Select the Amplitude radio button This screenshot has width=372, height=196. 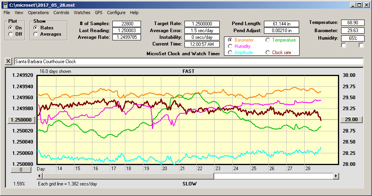click(x=230, y=53)
